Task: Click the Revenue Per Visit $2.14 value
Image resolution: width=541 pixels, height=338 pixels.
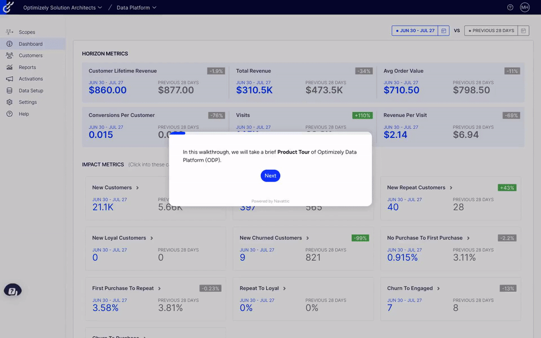Action: [x=395, y=135]
